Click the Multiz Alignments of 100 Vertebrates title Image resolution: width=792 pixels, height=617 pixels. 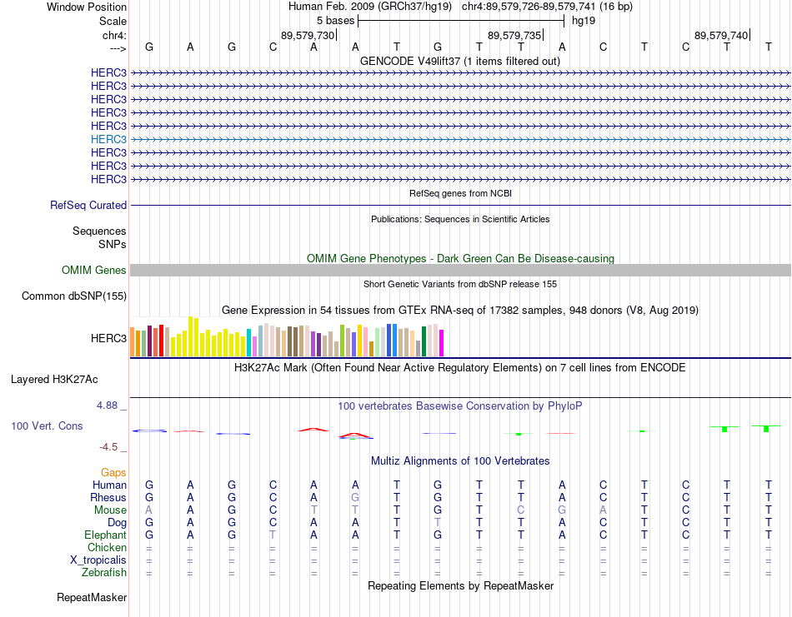[460, 460]
